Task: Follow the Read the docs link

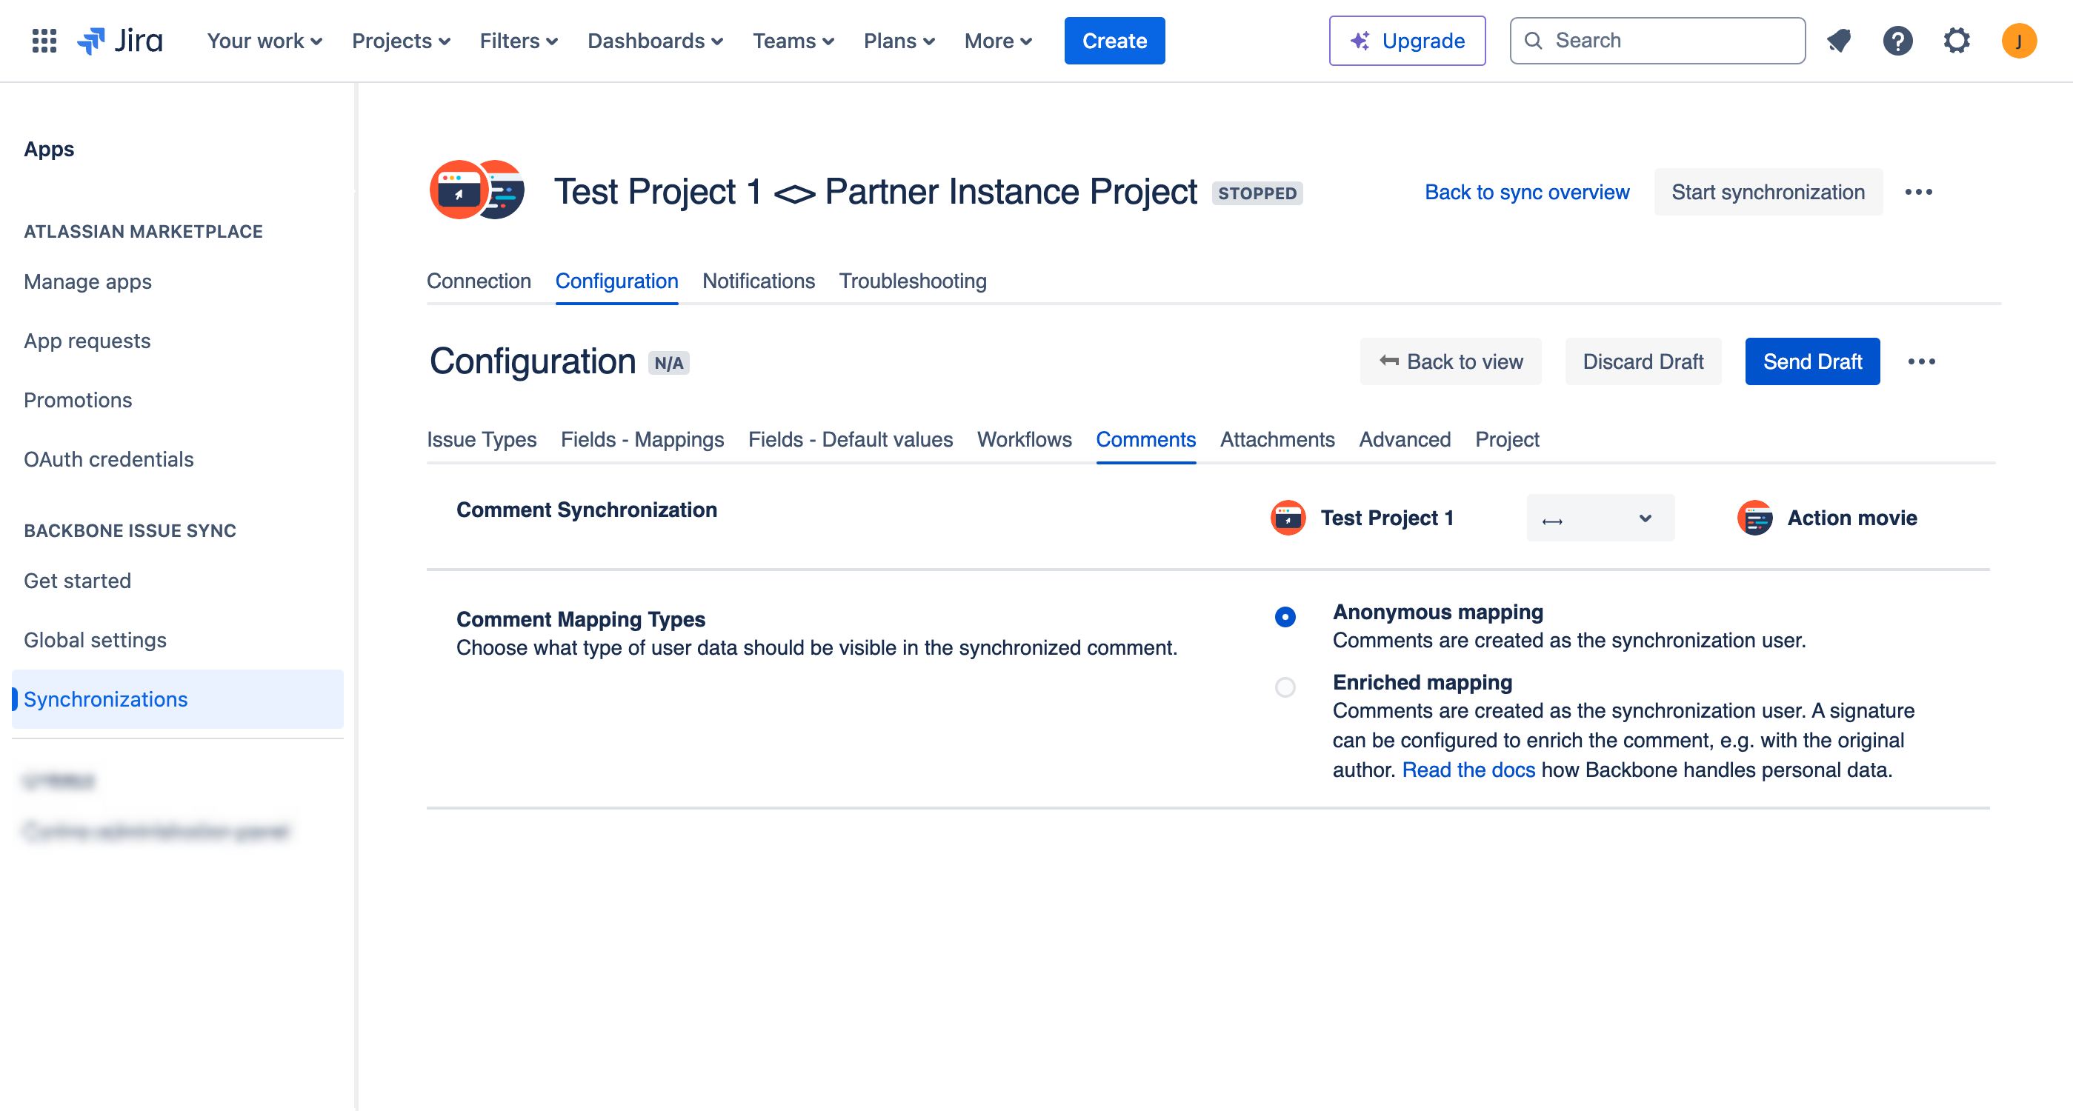Action: (1468, 770)
